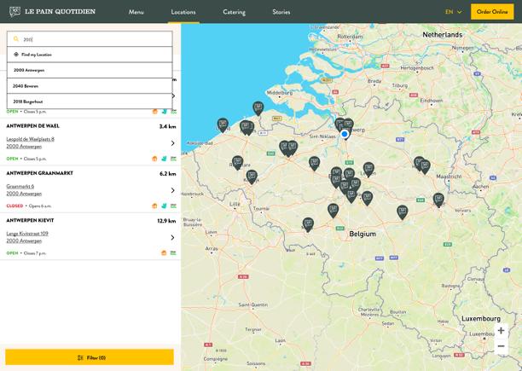
Task: Zoom in the map with plus button
Action: pyautogui.click(x=501, y=330)
